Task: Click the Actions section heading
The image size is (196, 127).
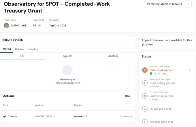Action: (9, 96)
